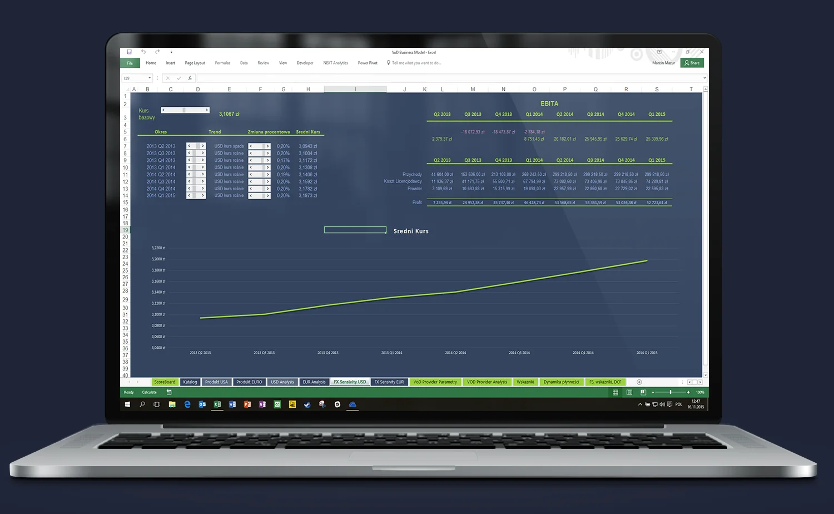
Task: Redo the last undone action
Action: tap(157, 52)
